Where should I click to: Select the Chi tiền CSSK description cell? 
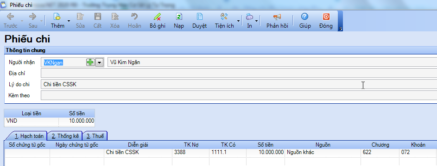point(138,152)
